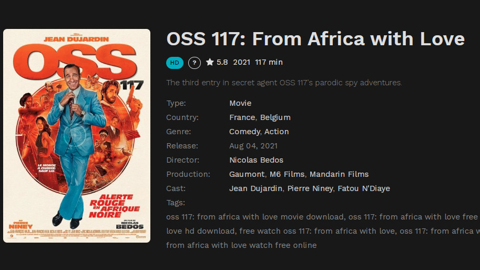Screen dimensions: 480x270
Task: Select the Gaumont production link
Action: tap(247, 174)
